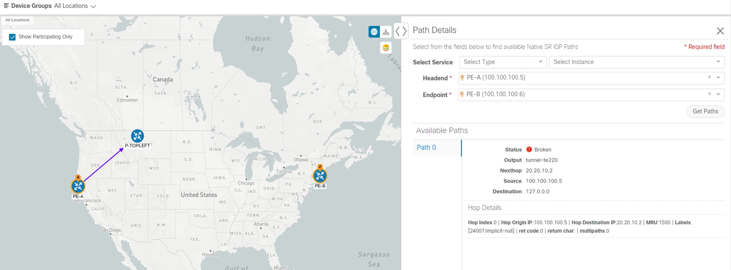Clear the Endpoint PE-B selection
The width and height of the screenshot is (731, 270).
[709, 94]
